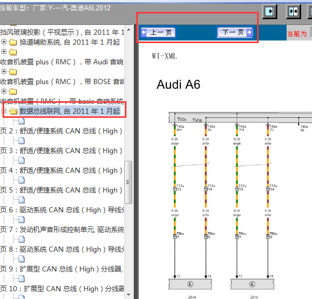Viewport: 312px width, 299px height.
Task: Click the page icon above 页 6
Action: (21, 200)
